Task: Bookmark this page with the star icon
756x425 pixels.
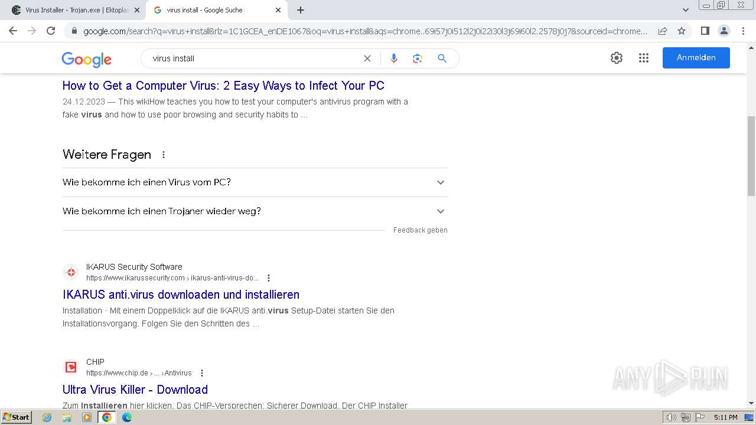Action: coord(682,31)
